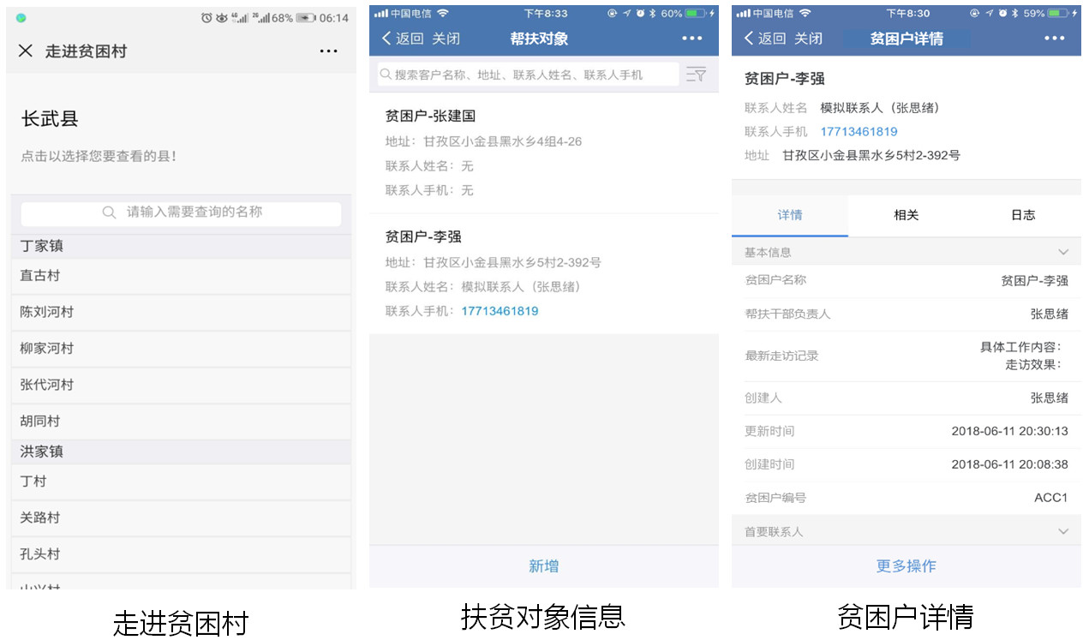Open the three-dot menu on the 贫困户详情 screen
The width and height of the screenshot is (1089, 640).
coord(1054,39)
